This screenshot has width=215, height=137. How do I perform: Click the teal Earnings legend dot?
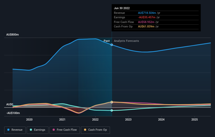(x=31, y=130)
